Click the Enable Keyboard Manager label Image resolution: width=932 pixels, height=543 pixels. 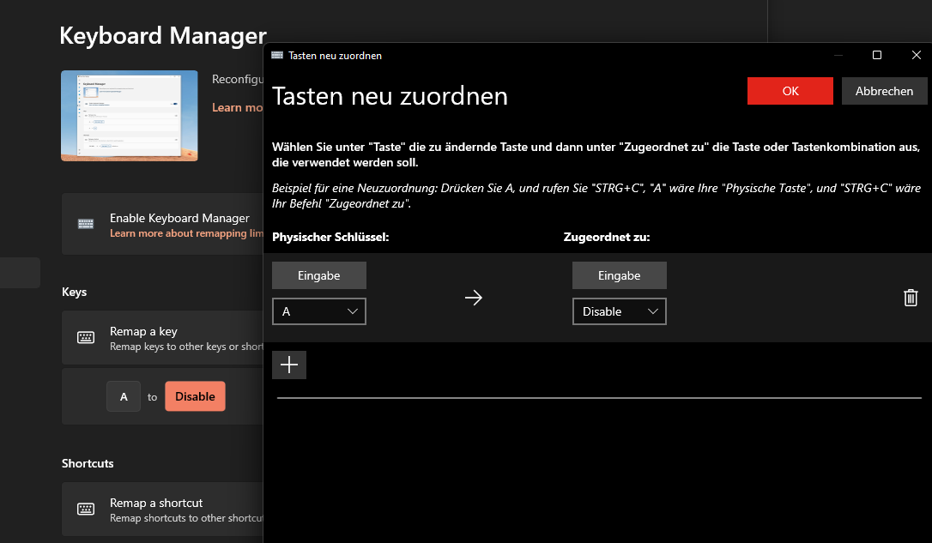pos(179,218)
